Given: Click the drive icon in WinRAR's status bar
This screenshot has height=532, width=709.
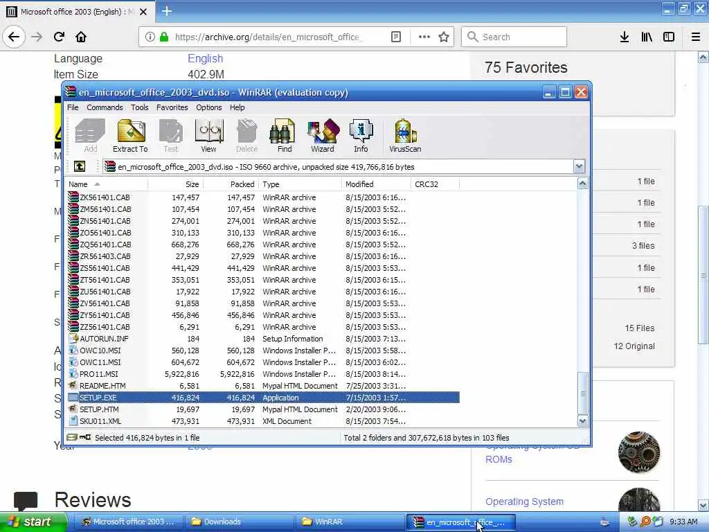Looking at the screenshot, I should [x=72, y=438].
